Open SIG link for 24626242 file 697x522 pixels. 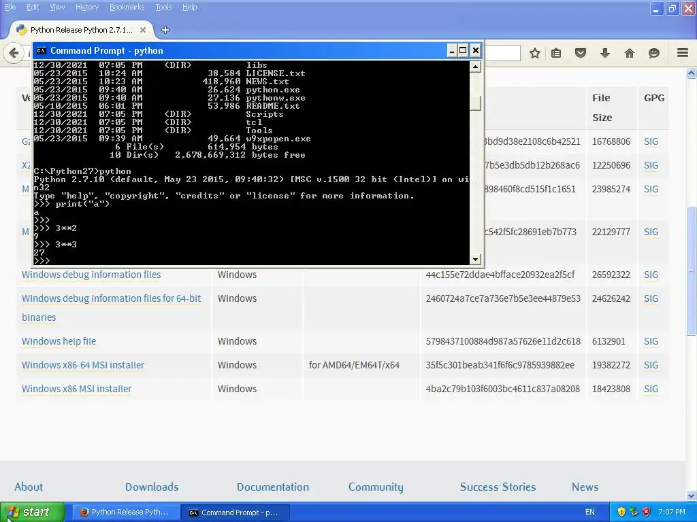[x=651, y=298]
